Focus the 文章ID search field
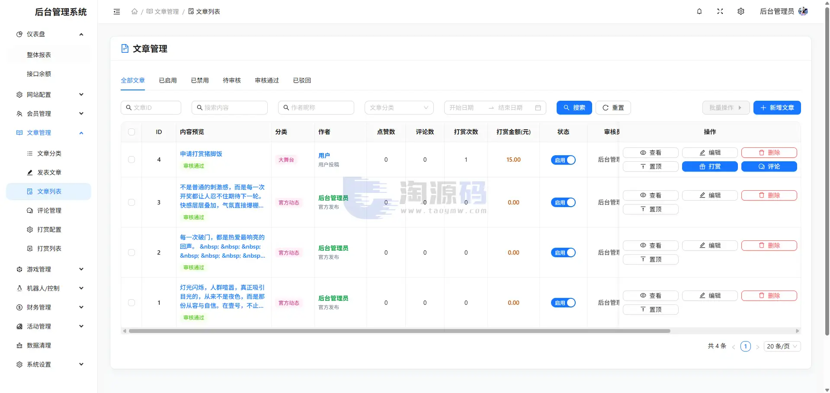 tap(151, 108)
